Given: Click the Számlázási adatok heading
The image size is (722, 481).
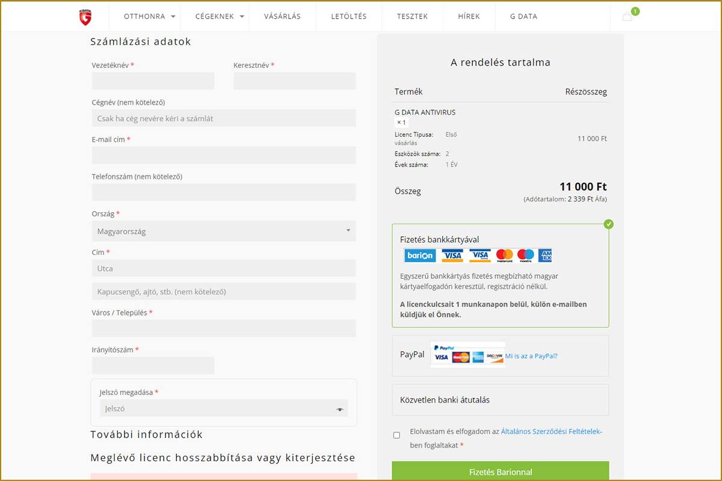Looking at the screenshot, I should (x=141, y=41).
